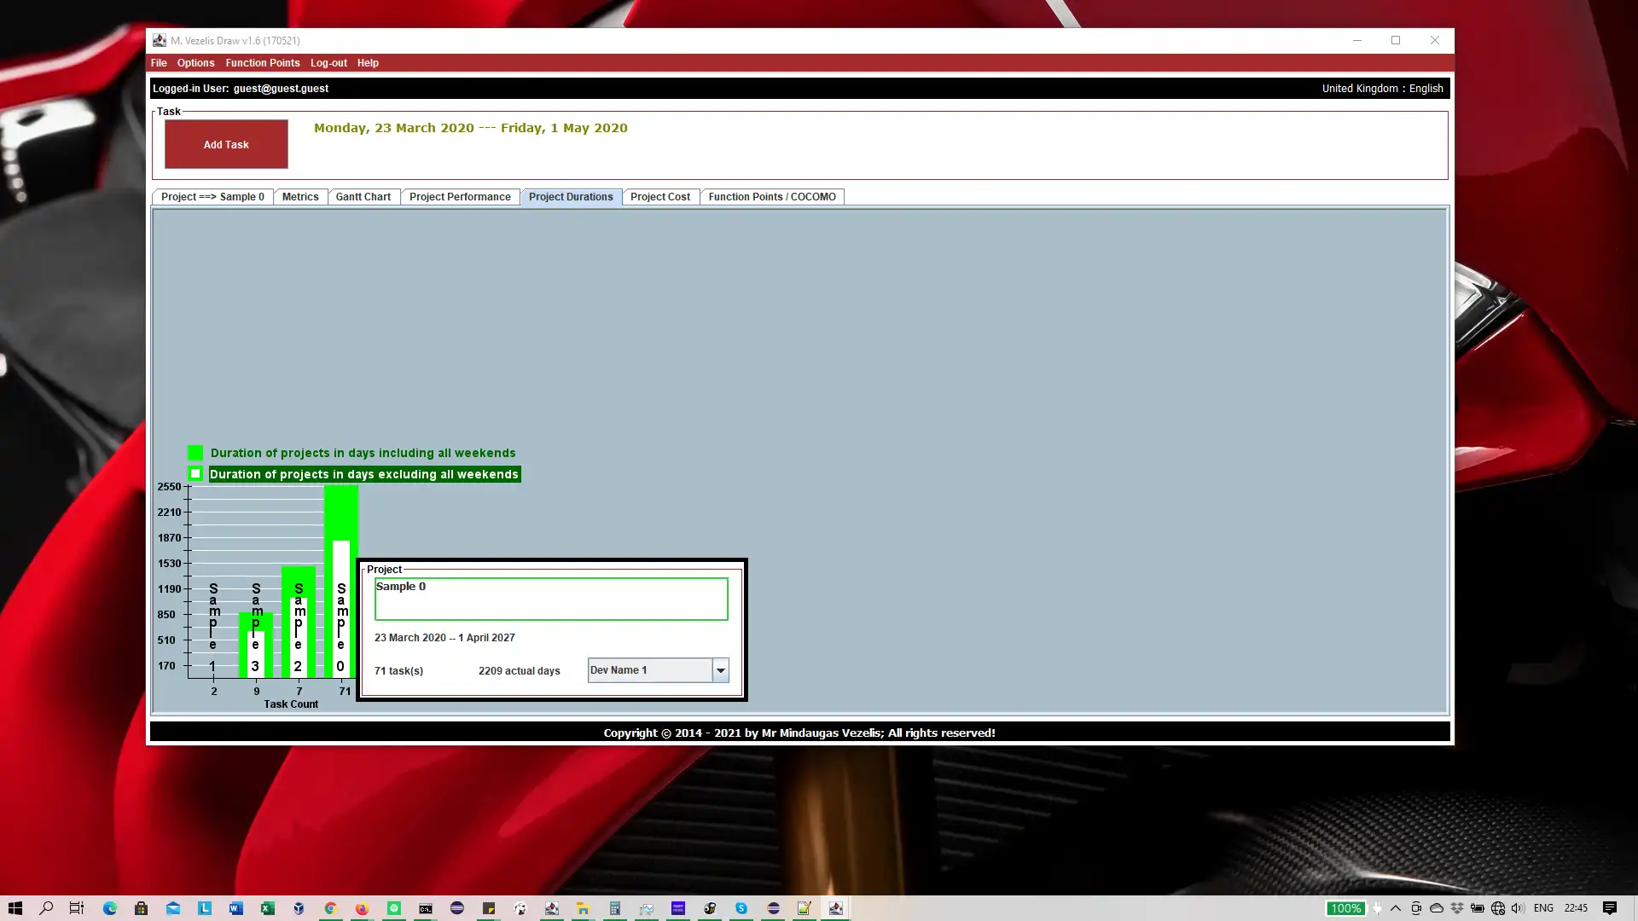Click the volume speaker tray icon
1638x921 pixels.
coord(1518,908)
